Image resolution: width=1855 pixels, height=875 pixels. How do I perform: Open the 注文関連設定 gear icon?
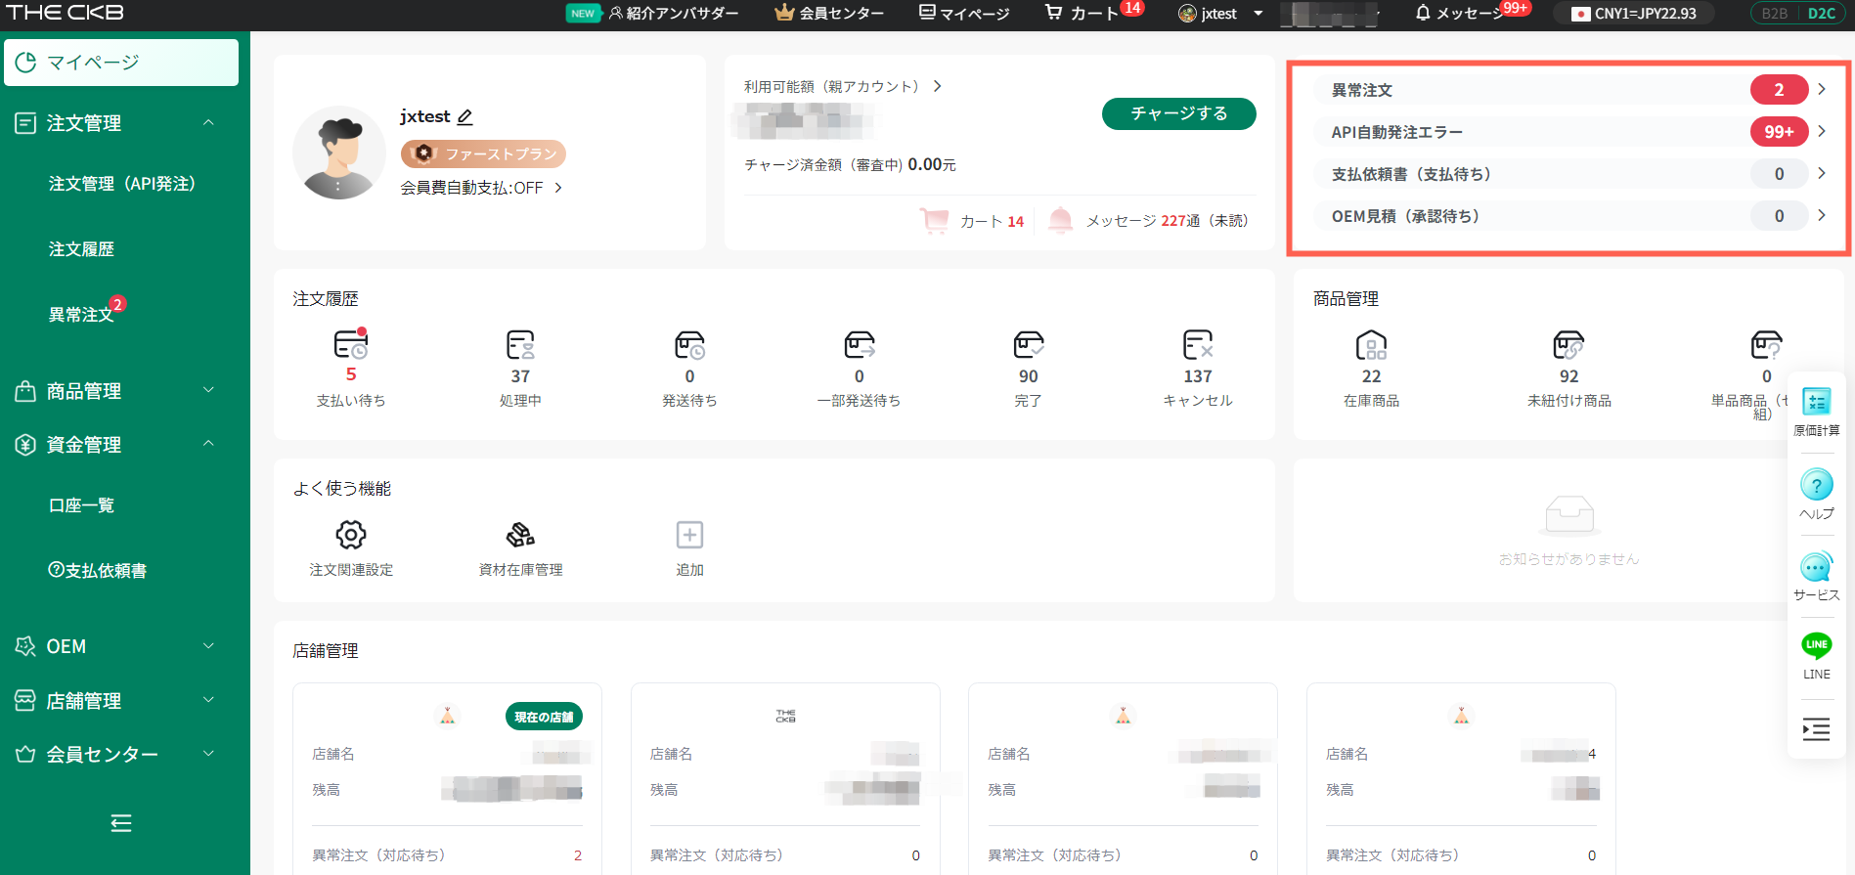click(x=351, y=535)
